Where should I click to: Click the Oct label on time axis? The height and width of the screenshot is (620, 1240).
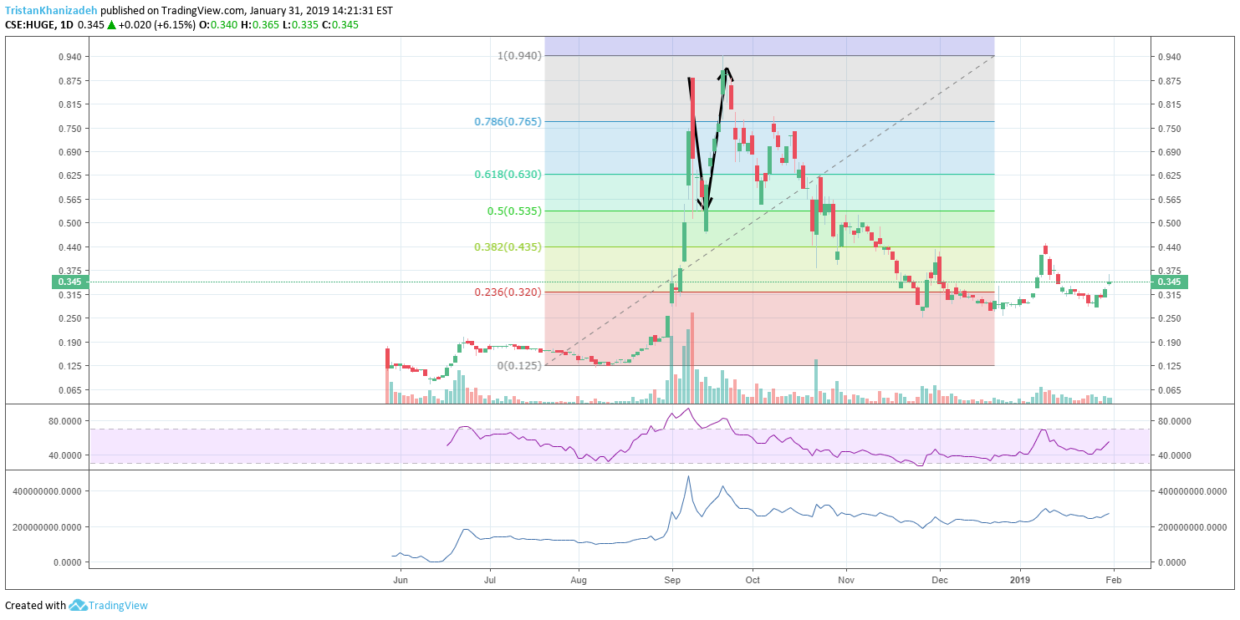pos(753,578)
